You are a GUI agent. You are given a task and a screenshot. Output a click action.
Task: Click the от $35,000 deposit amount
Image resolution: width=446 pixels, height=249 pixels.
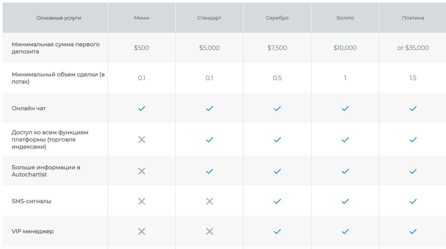pos(413,48)
